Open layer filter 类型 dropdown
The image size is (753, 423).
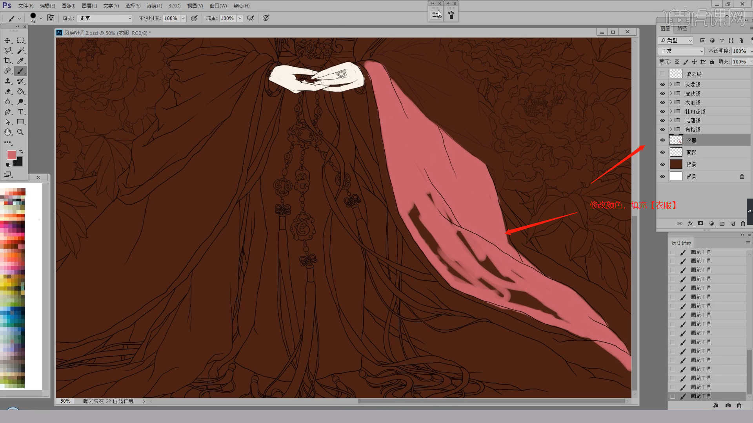[676, 40]
